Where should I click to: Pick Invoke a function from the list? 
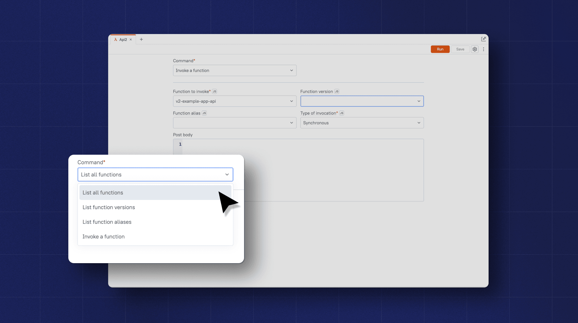click(x=103, y=236)
